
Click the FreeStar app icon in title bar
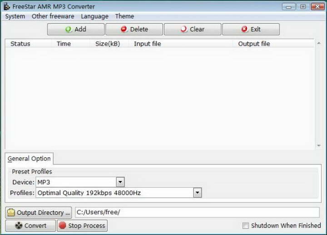(7, 6)
